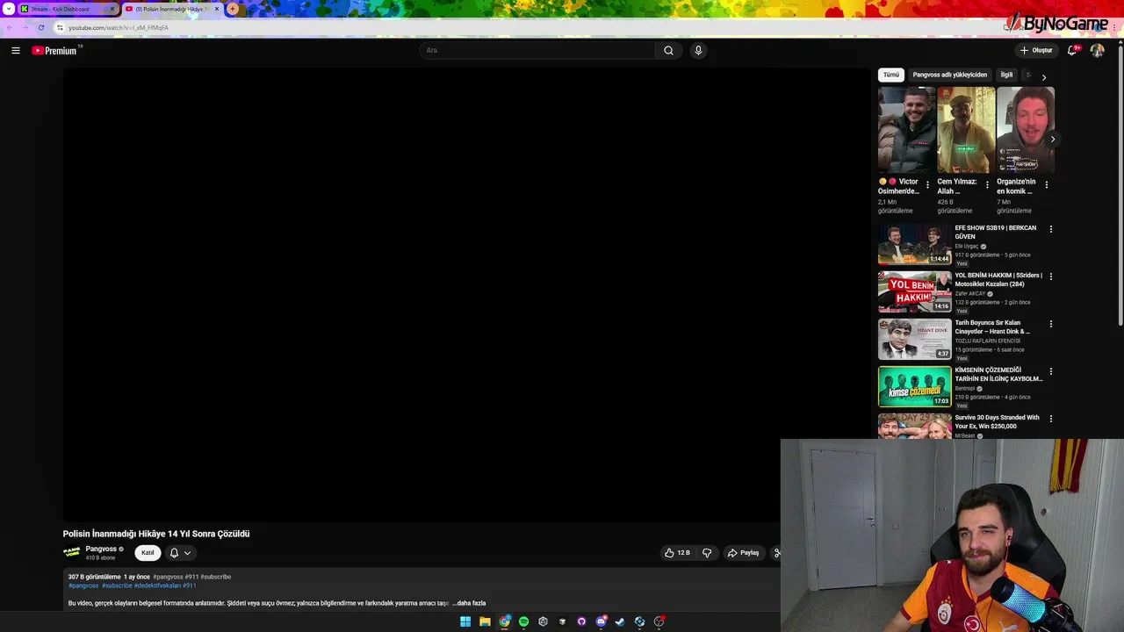Screen dimensions: 1124x632
Task: Open the account avatar menu
Action: coord(1097,50)
